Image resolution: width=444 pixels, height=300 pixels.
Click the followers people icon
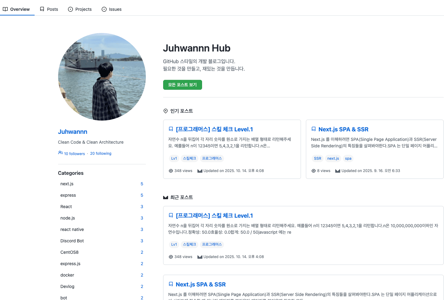point(61,153)
